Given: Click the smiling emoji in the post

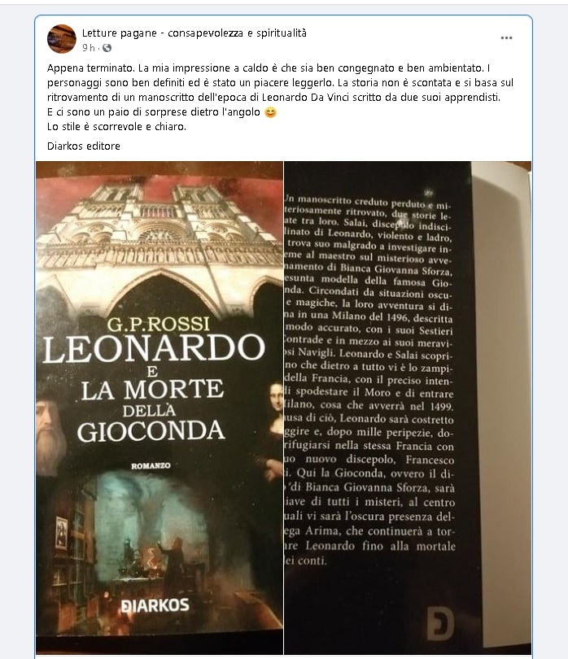Looking at the screenshot, I should (x=270, y=112).
